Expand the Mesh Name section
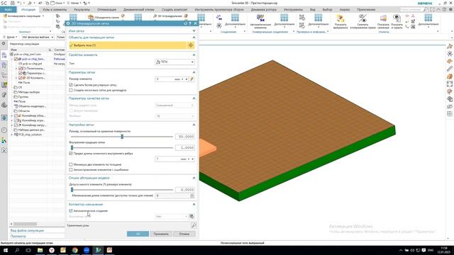Image resolution: width=454 pixels, height=255 pixels. tap(194, 30)
